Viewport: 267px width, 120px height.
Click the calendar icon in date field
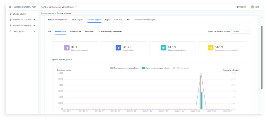(248, 31)
